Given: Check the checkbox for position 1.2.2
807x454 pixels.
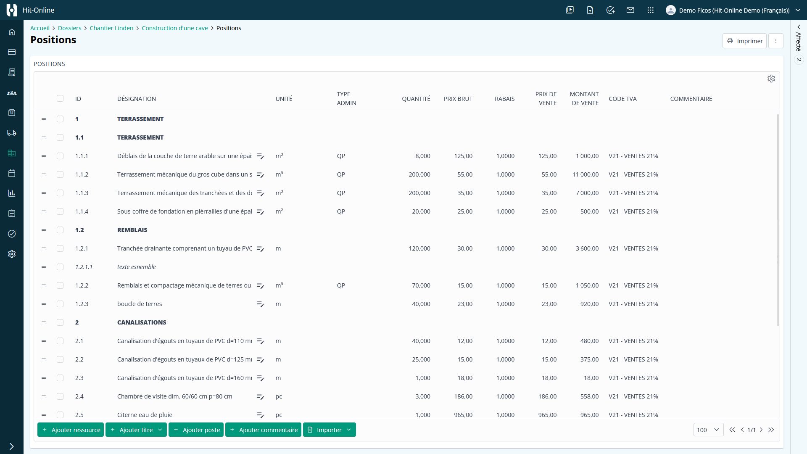Looking at the screenshot, I should coord(60,285).
